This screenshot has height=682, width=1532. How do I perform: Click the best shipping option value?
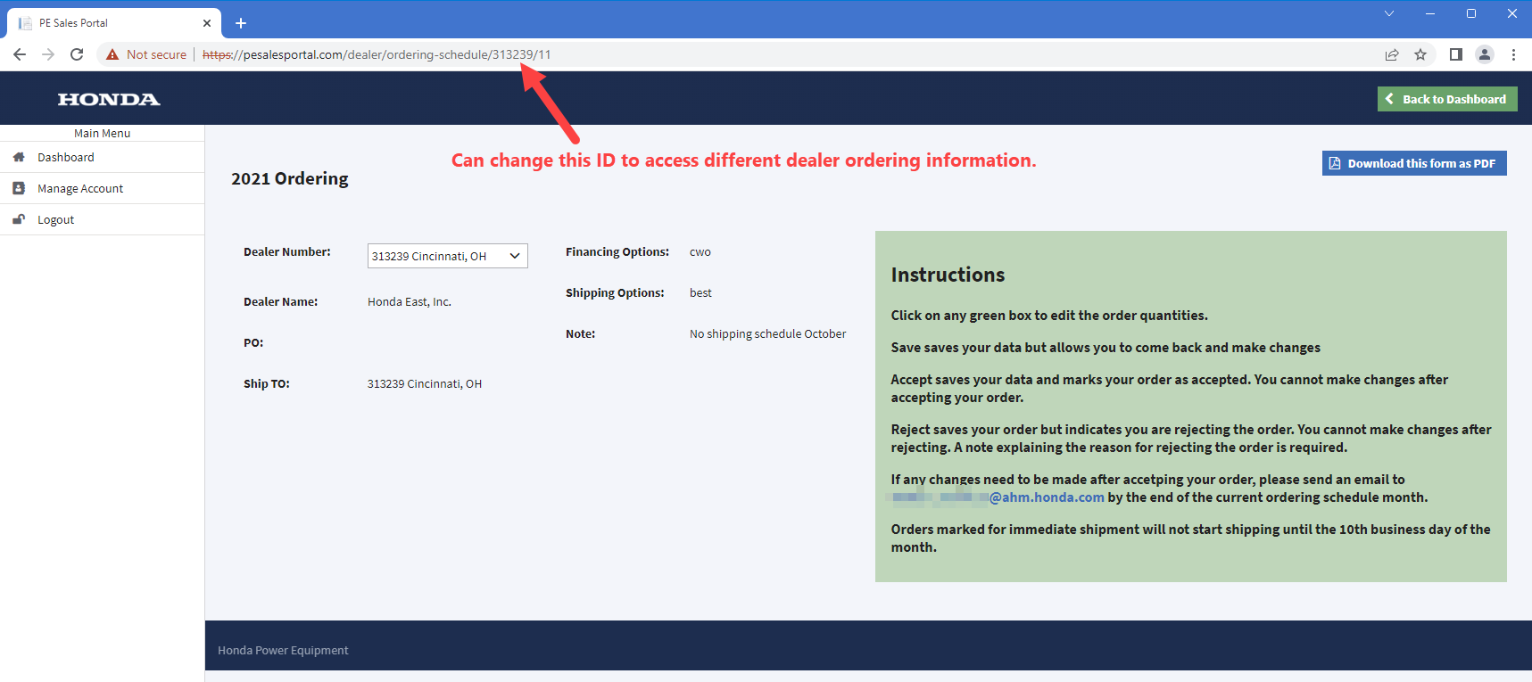pos(700,293)
